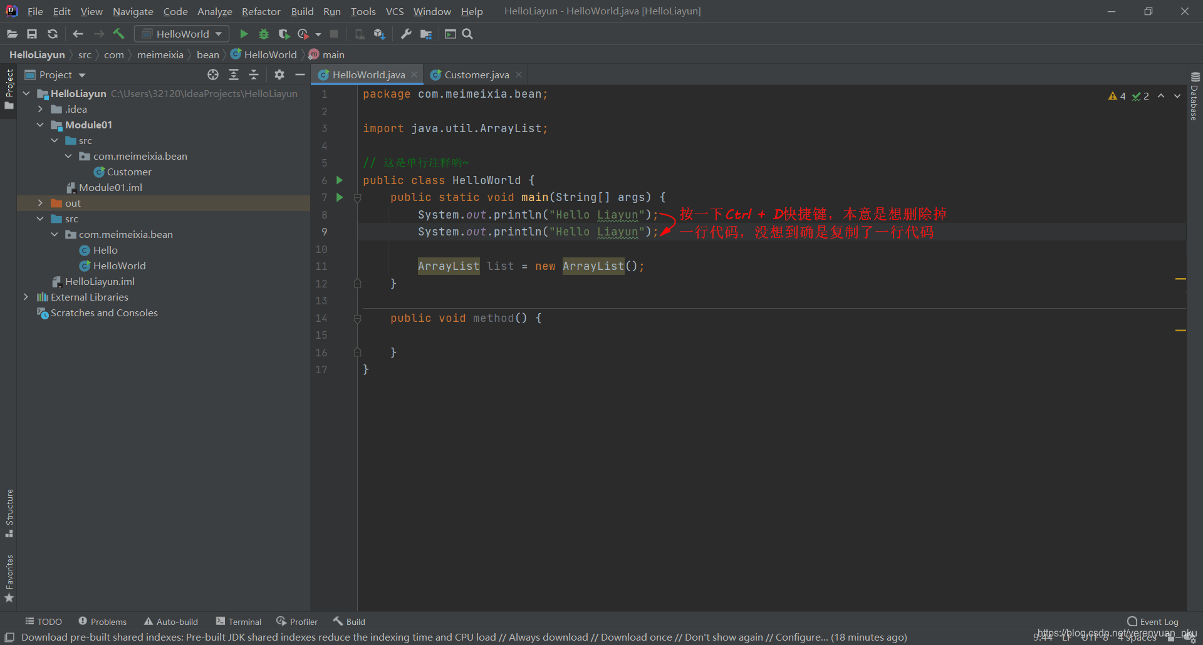Screen dimensions: 1203x645
Task: Click the Profiler run icon in toolbar
Action: pos(303,34)
